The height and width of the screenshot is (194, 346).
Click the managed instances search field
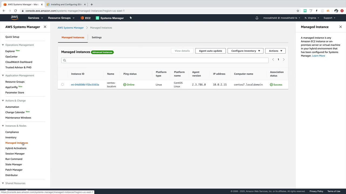pyautogui.click(x=165, y=60)
